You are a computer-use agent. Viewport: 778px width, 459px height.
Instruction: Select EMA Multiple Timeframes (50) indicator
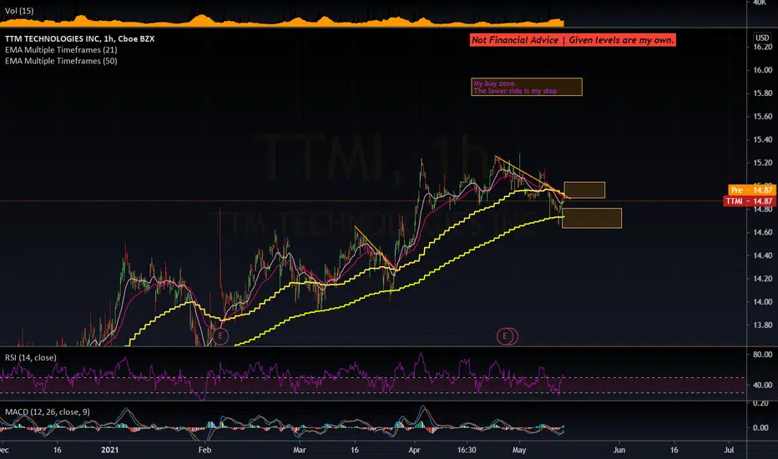click(61, 61)
